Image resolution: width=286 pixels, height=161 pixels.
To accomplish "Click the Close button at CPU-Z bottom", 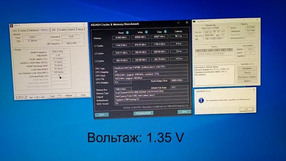I will [83, 95].
